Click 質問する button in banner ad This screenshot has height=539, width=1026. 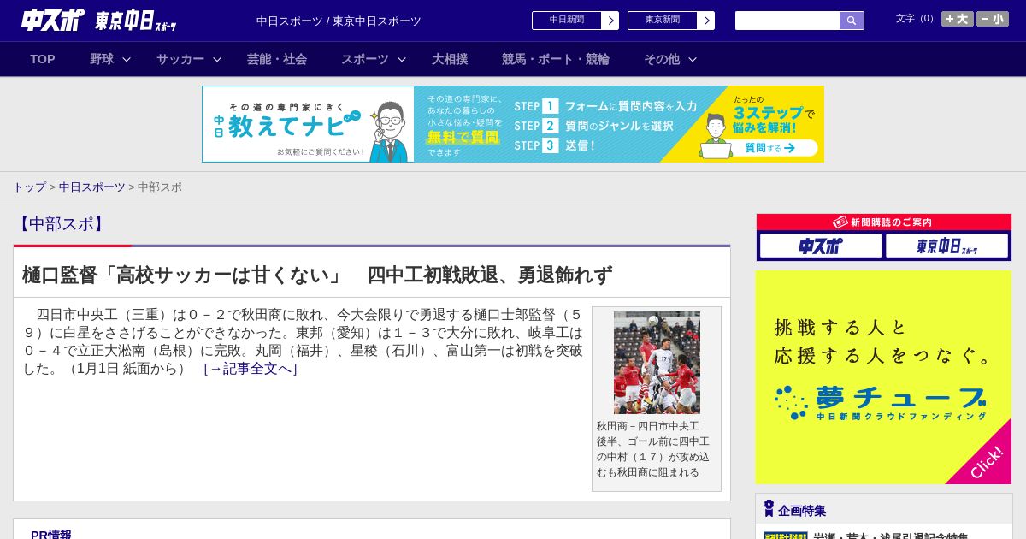(x=769, y=148)
